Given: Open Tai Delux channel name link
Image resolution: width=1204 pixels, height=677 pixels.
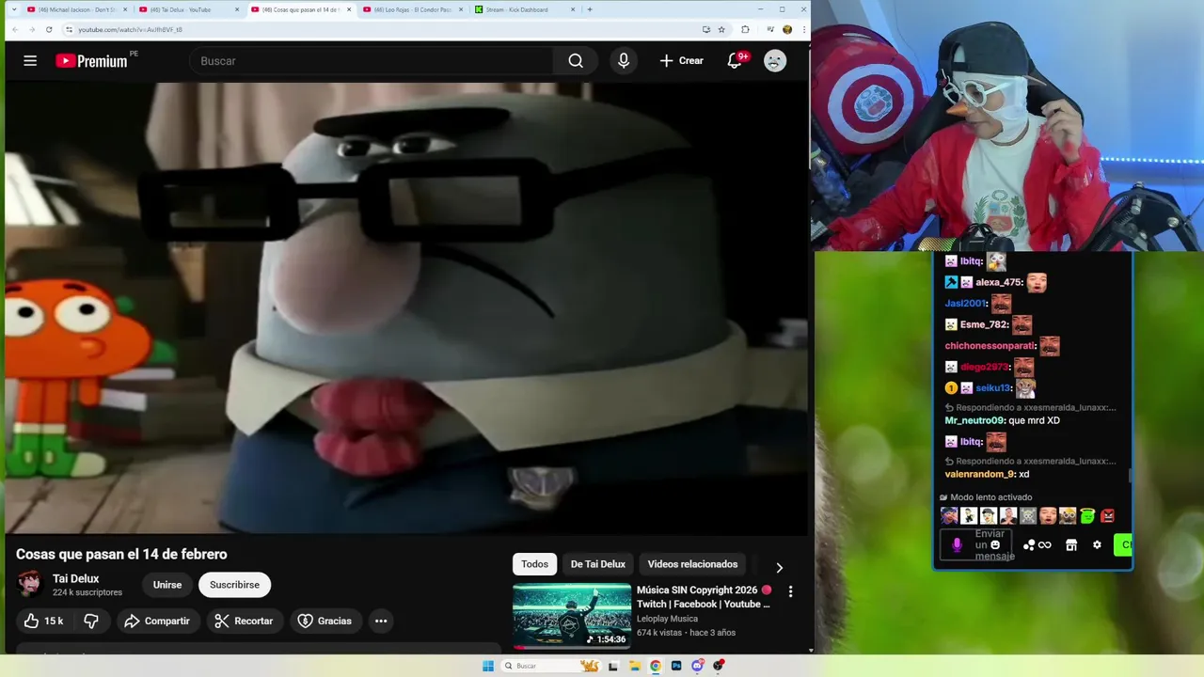Looking at the screenshot, I should [75, 579].
